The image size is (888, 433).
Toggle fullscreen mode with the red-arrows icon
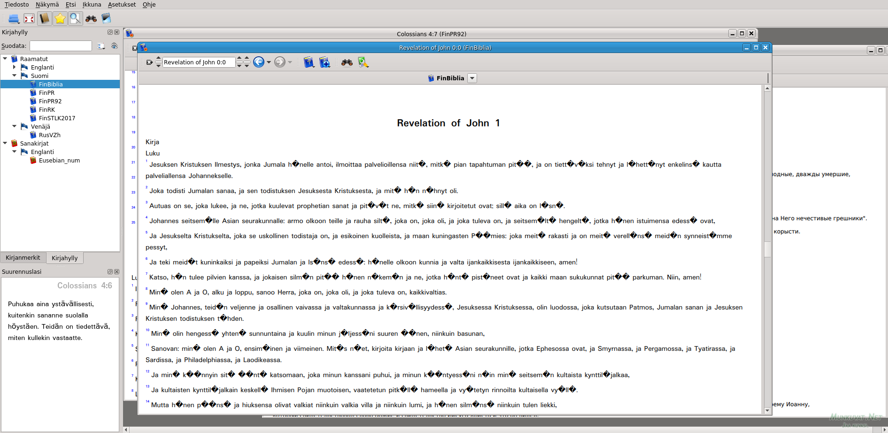(29, 19)
